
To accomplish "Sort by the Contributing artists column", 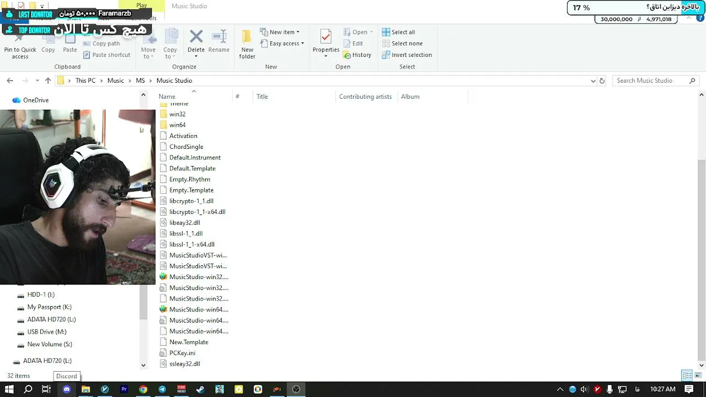I will click(x=365, y=96).
